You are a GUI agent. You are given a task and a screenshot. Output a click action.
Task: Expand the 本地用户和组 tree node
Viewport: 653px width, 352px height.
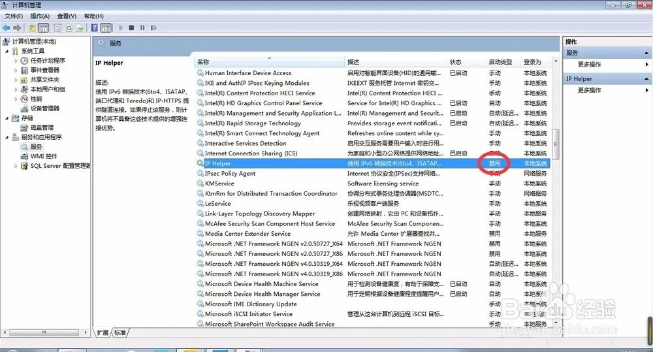click(x=16, y=89)
